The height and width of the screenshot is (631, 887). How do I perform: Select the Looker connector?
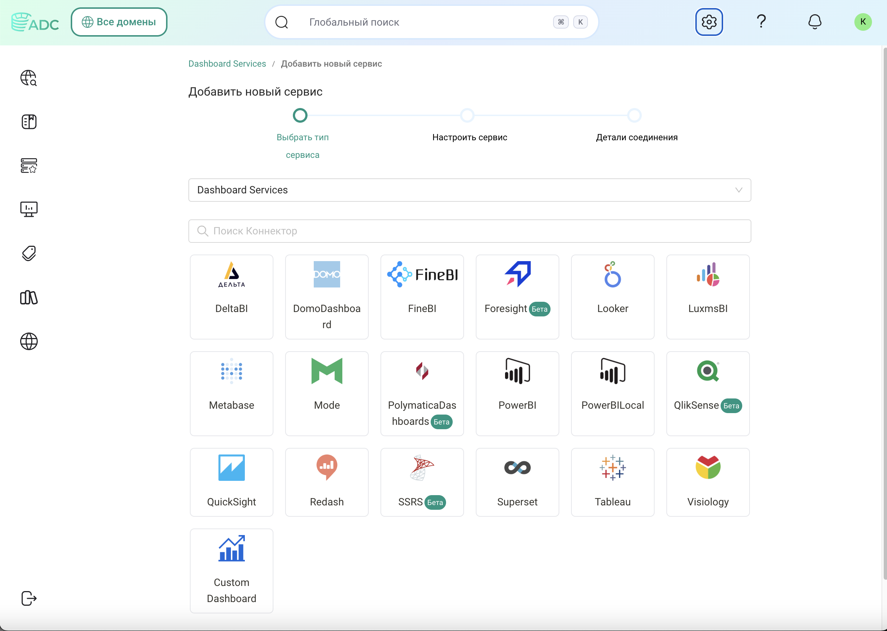pyautogui.click(x=612, y=297)
